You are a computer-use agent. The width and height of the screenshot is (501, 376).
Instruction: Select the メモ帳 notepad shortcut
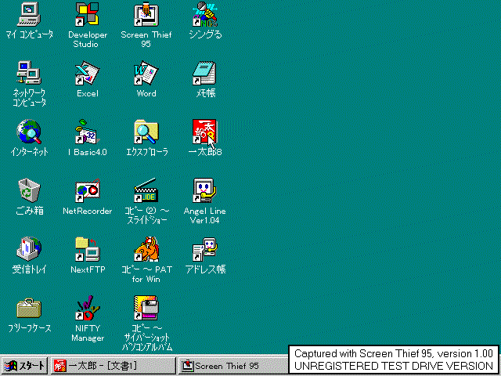205,73
